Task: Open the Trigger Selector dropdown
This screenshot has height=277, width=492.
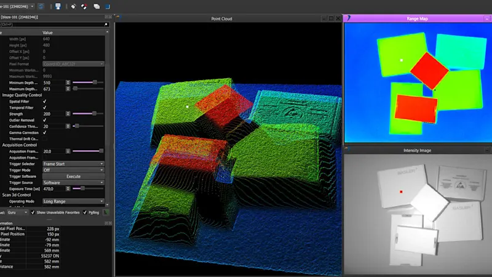Action: (73, 164)
